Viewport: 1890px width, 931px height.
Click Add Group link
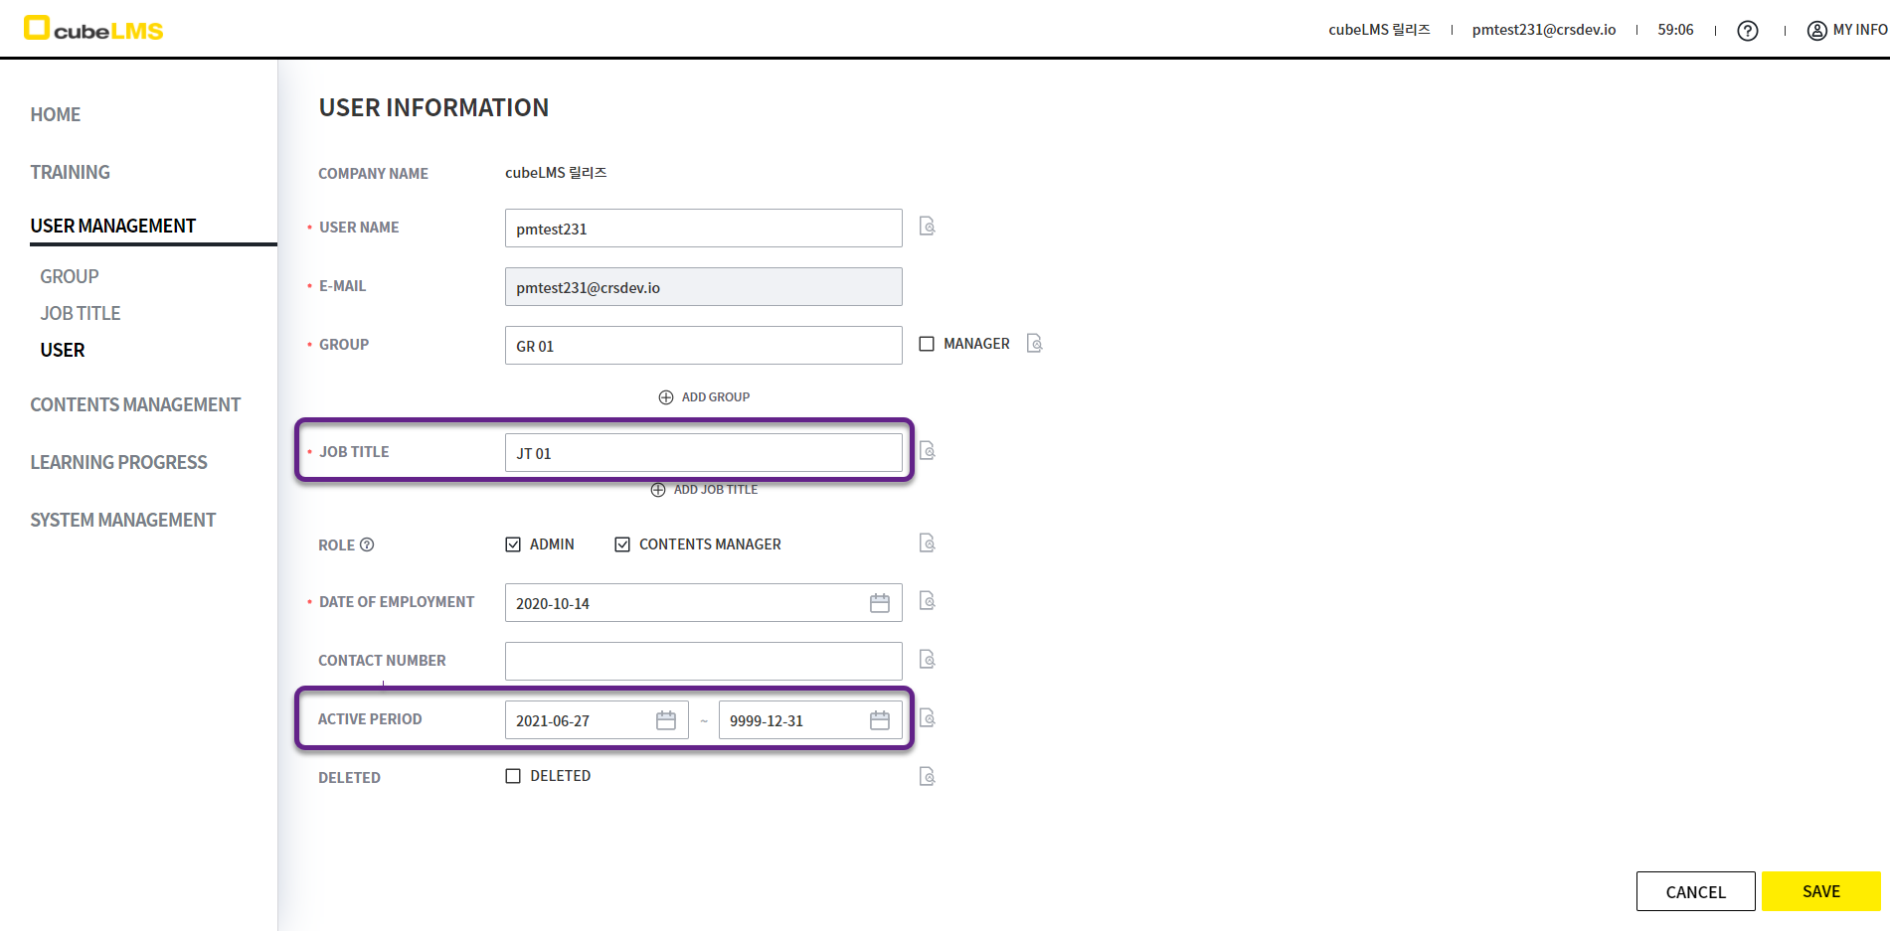pyautogui.click(x=704, y=397)
